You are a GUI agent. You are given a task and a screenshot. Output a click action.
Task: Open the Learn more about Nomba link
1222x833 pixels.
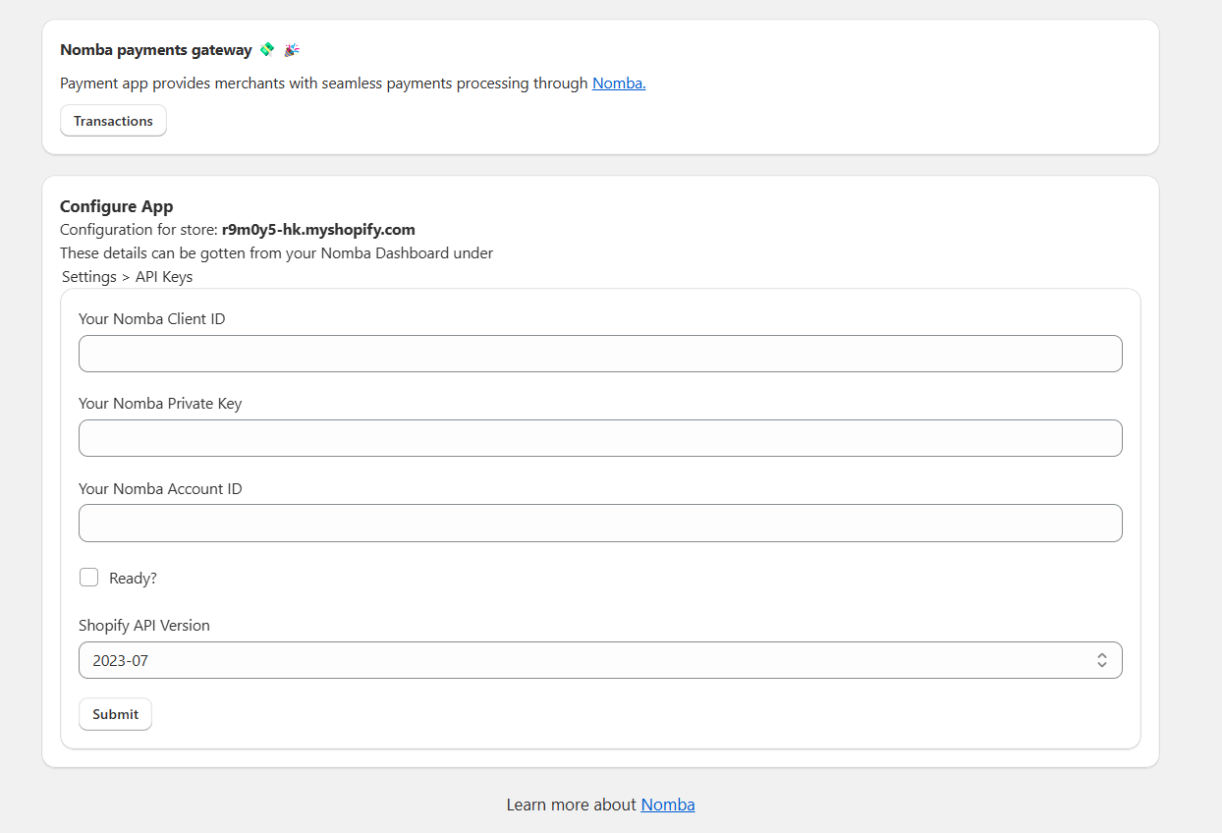pos(668,805)
